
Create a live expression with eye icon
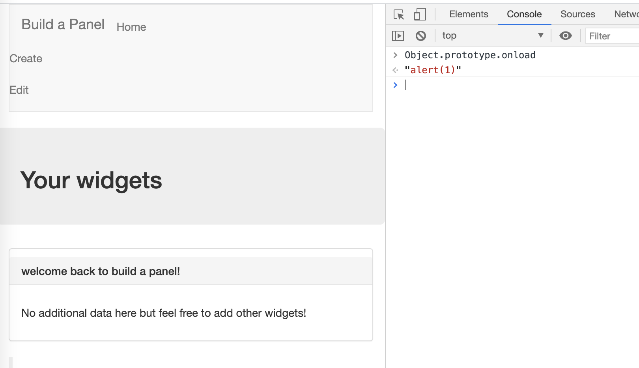coord(565,36)
